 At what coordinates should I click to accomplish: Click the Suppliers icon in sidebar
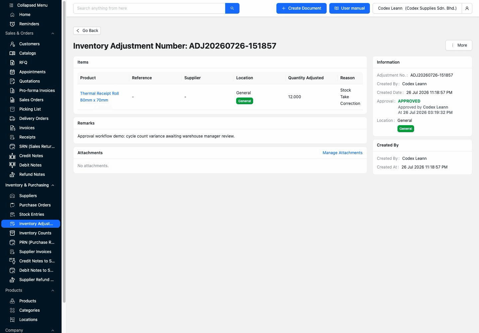coord(12,196)
